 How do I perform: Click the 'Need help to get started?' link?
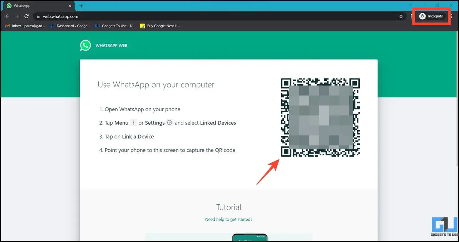point(229,220)
